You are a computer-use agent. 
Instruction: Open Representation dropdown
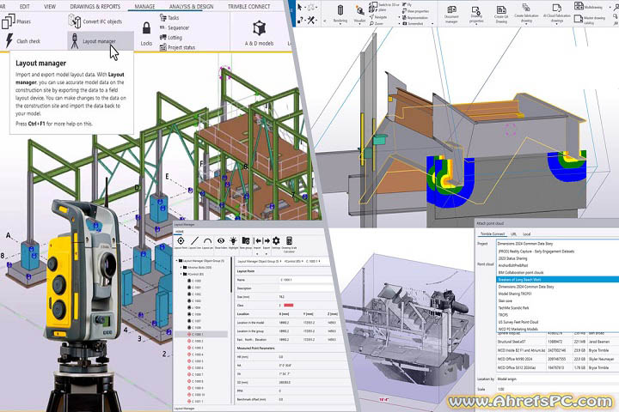pos(414,18)
